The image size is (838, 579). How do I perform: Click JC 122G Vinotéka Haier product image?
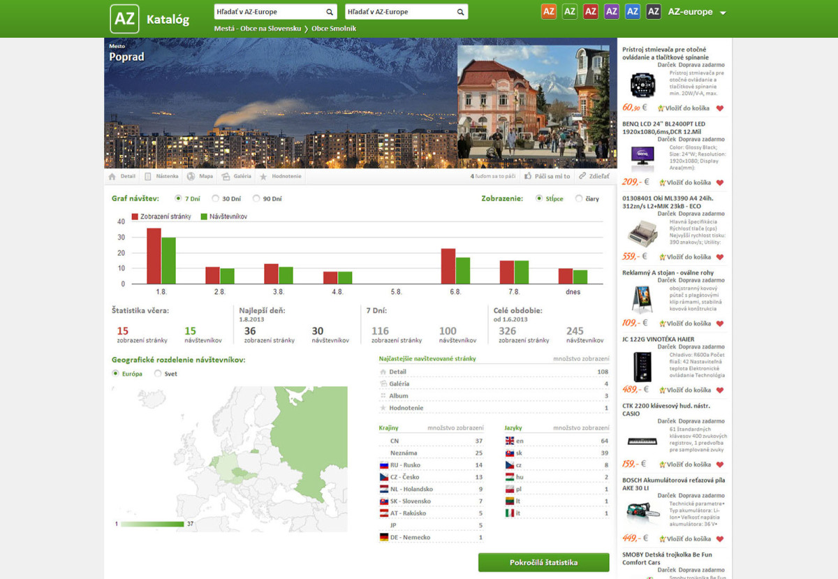click(642, 367)
